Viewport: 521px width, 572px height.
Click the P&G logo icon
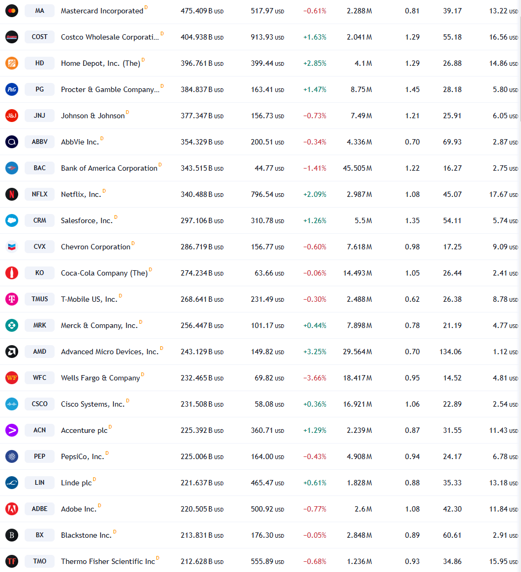(x=12, y=89)
